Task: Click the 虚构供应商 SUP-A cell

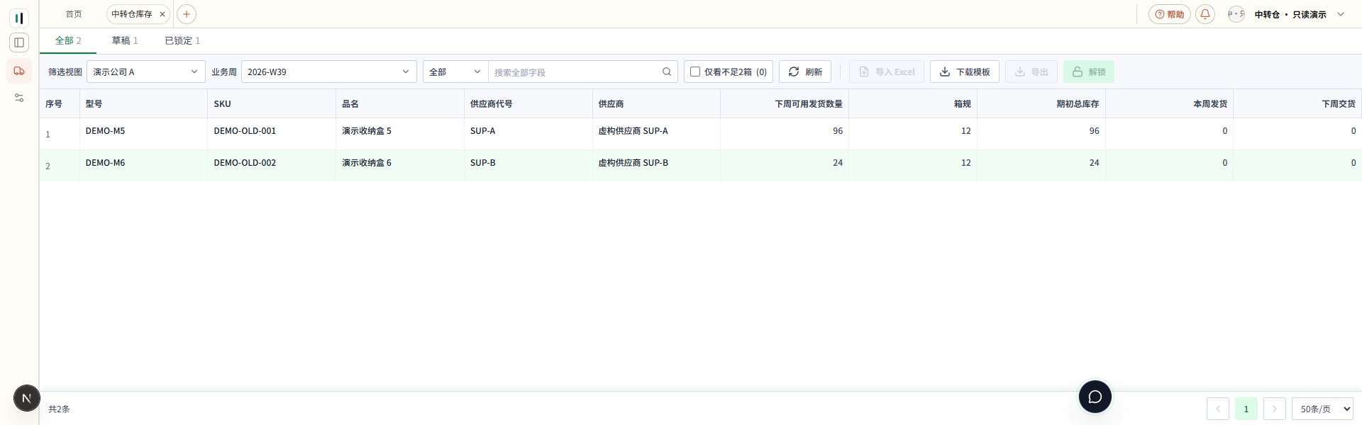Action: 656,133
